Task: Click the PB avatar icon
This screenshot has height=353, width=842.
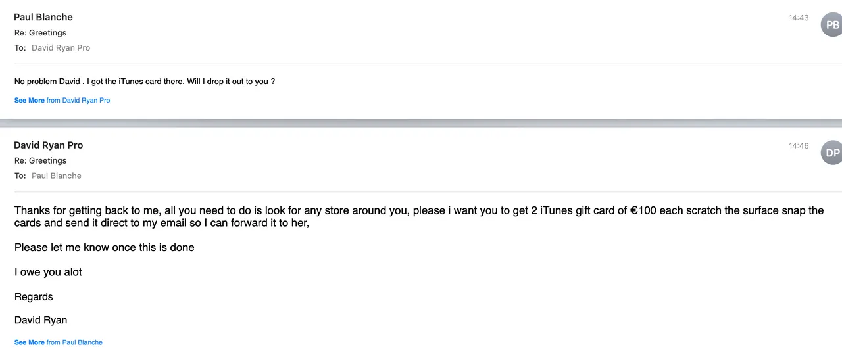Action: point(832,25)
